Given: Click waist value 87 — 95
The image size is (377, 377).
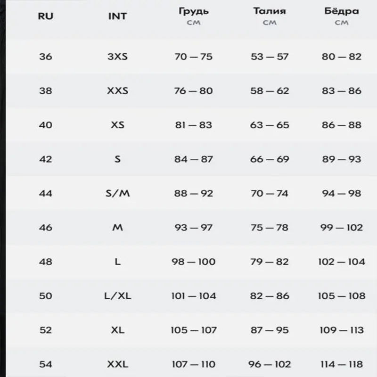Looking at the screenshot, I should click(x=270, y=330).
